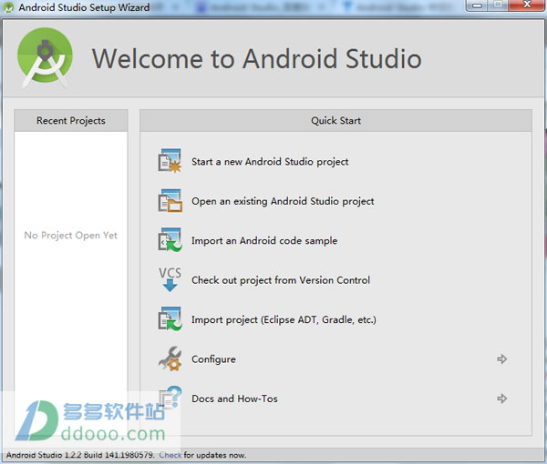Click the Docs and How-Tos question mark icon
547x464 pixels.
(x=170, y=398)
